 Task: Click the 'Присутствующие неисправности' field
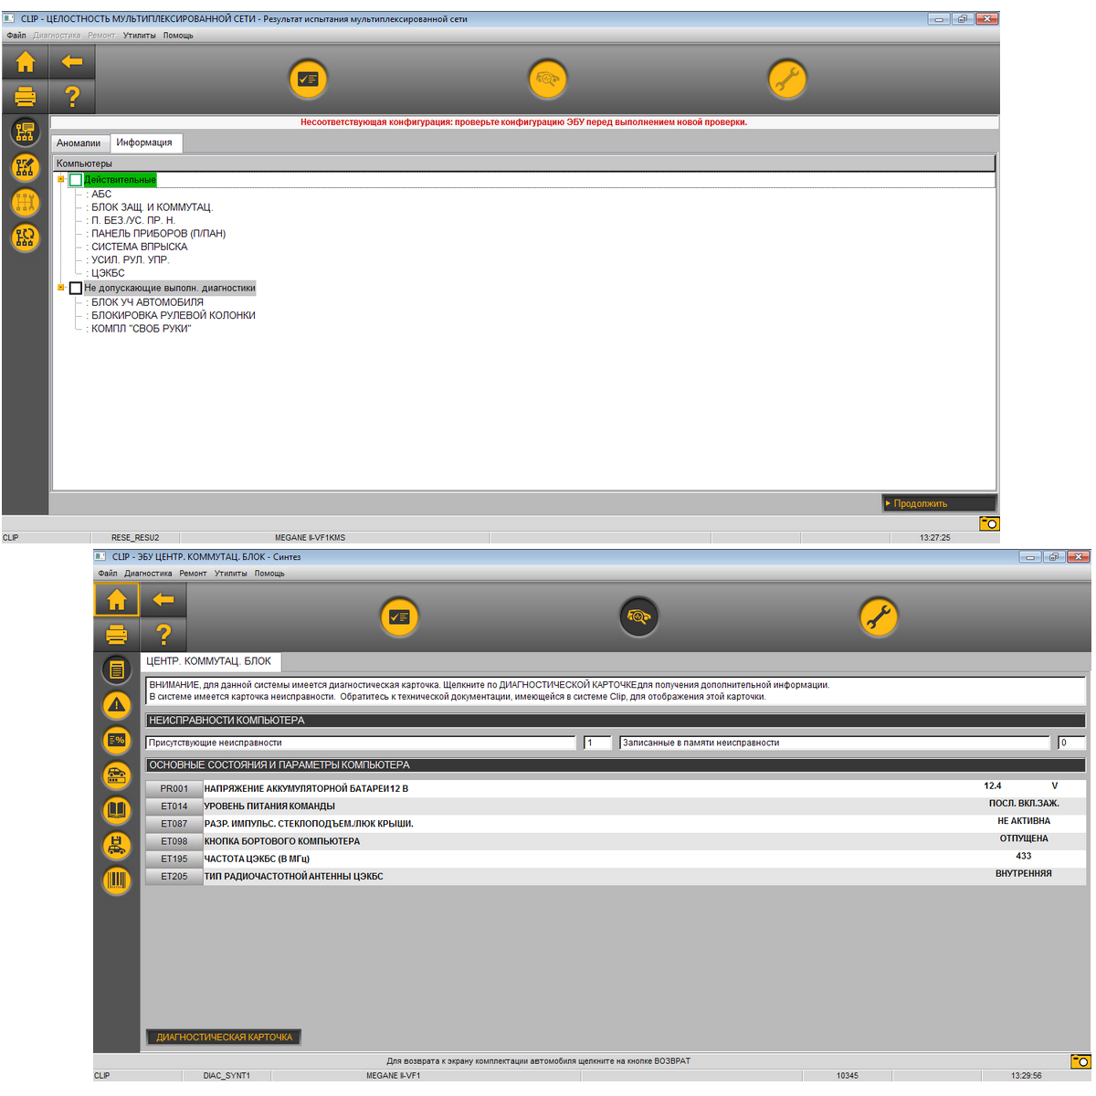click(x=361, y=743)
